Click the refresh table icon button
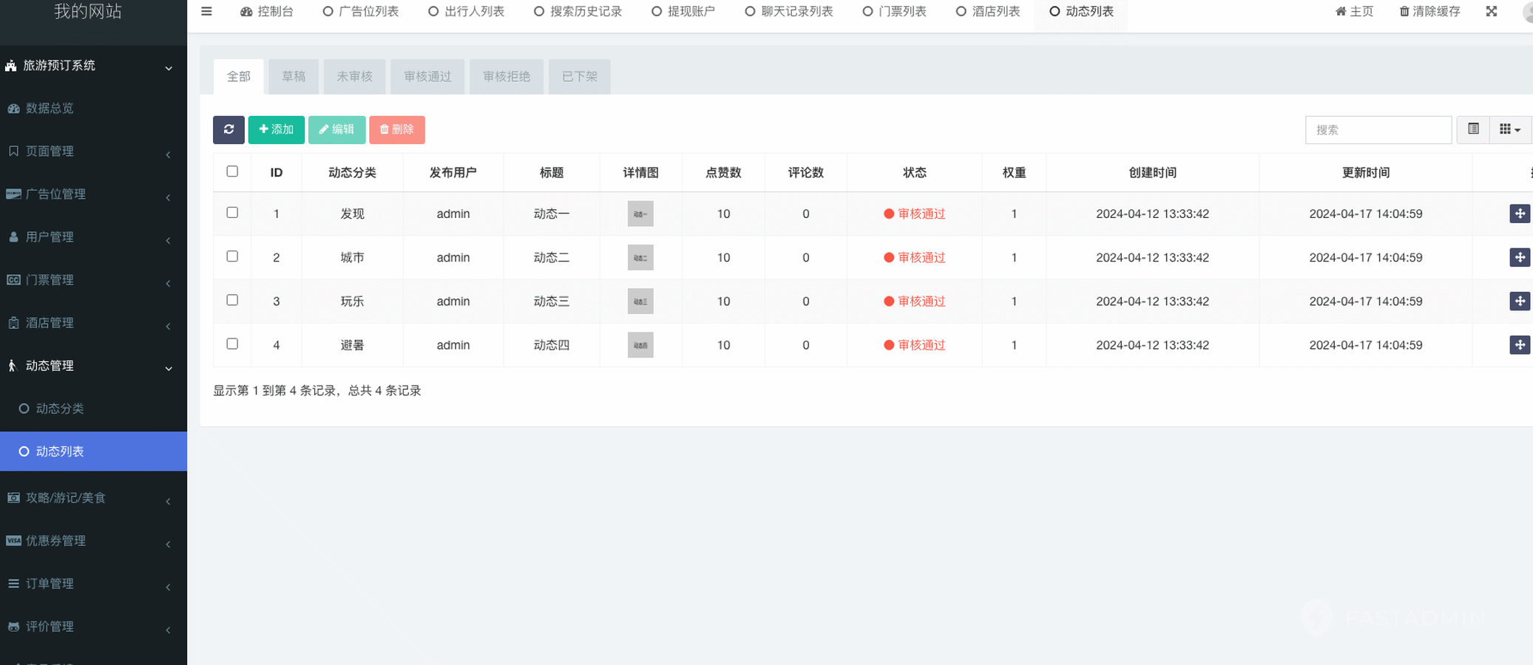The height and width of the screenshot is (665, 1533). pyautogui.click(x=229, y=129)
